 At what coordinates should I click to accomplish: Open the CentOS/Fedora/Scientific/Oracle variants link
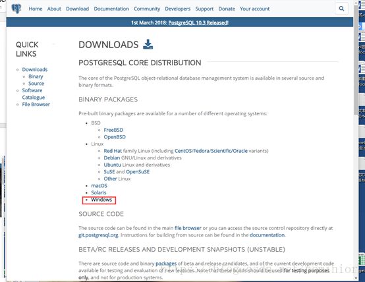[x=211, y=151]
